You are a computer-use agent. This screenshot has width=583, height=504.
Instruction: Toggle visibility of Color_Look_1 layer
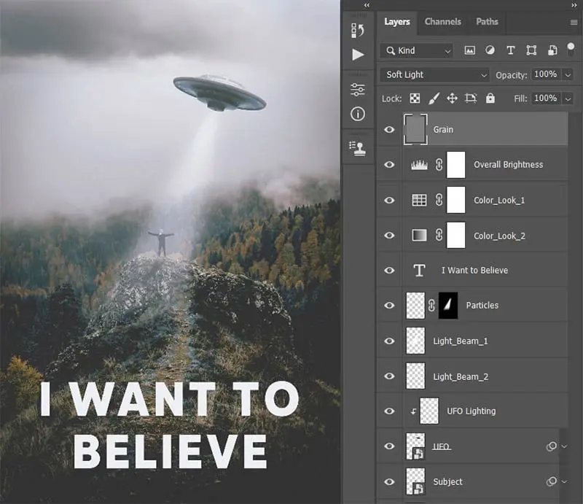click(389, 201)
